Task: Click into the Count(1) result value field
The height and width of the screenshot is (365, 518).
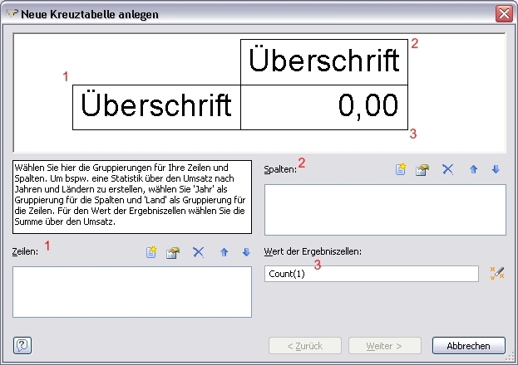Action: (370, 274)
